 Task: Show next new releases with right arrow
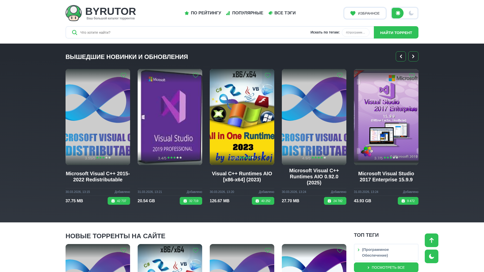(x=413, y=56)
